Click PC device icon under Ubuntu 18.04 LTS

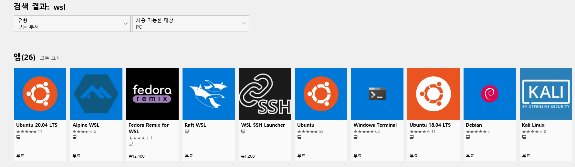coord(412,137)
